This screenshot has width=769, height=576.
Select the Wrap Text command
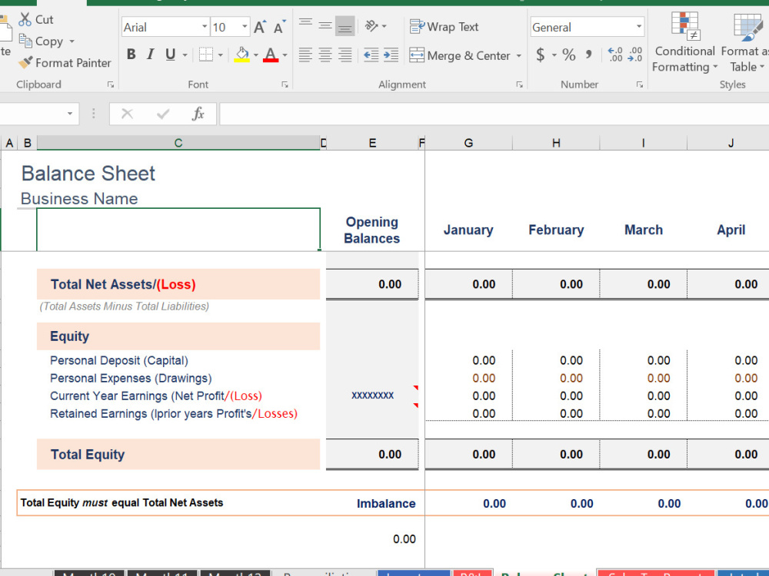click(444, 26)
